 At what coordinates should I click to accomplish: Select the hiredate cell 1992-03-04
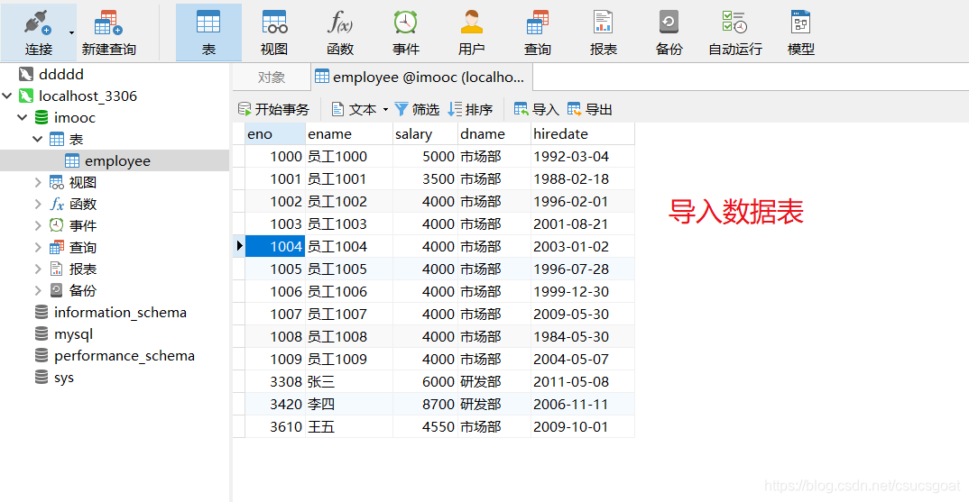(582, 156)
